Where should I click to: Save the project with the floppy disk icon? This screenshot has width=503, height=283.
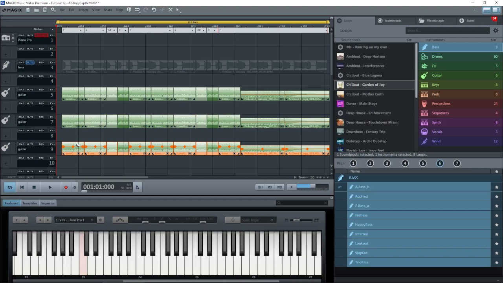45,10
